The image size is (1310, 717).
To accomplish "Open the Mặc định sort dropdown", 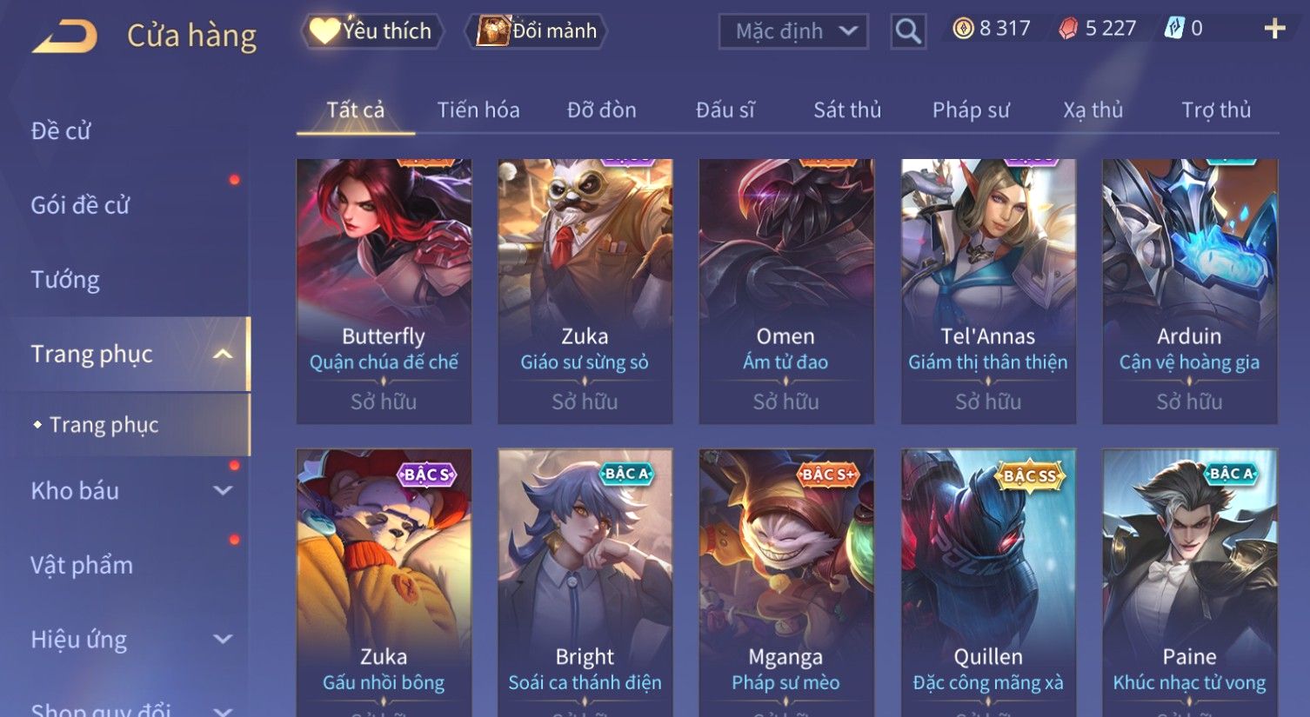I will click(793, 31).
